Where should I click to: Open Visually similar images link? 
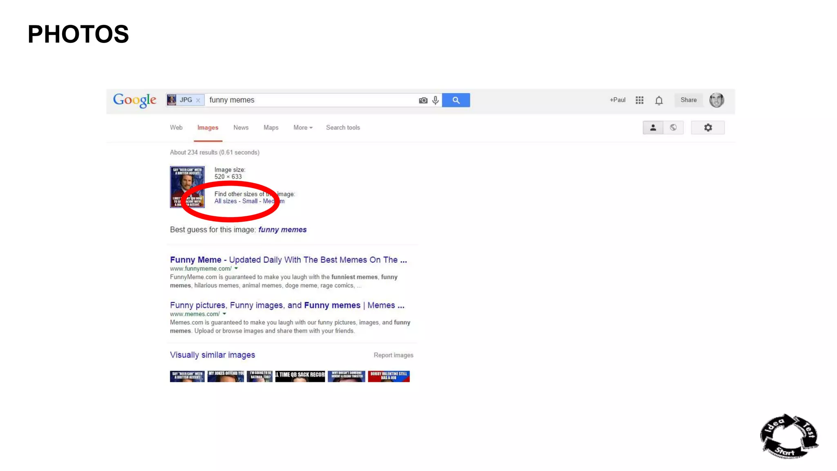point(213,355)
